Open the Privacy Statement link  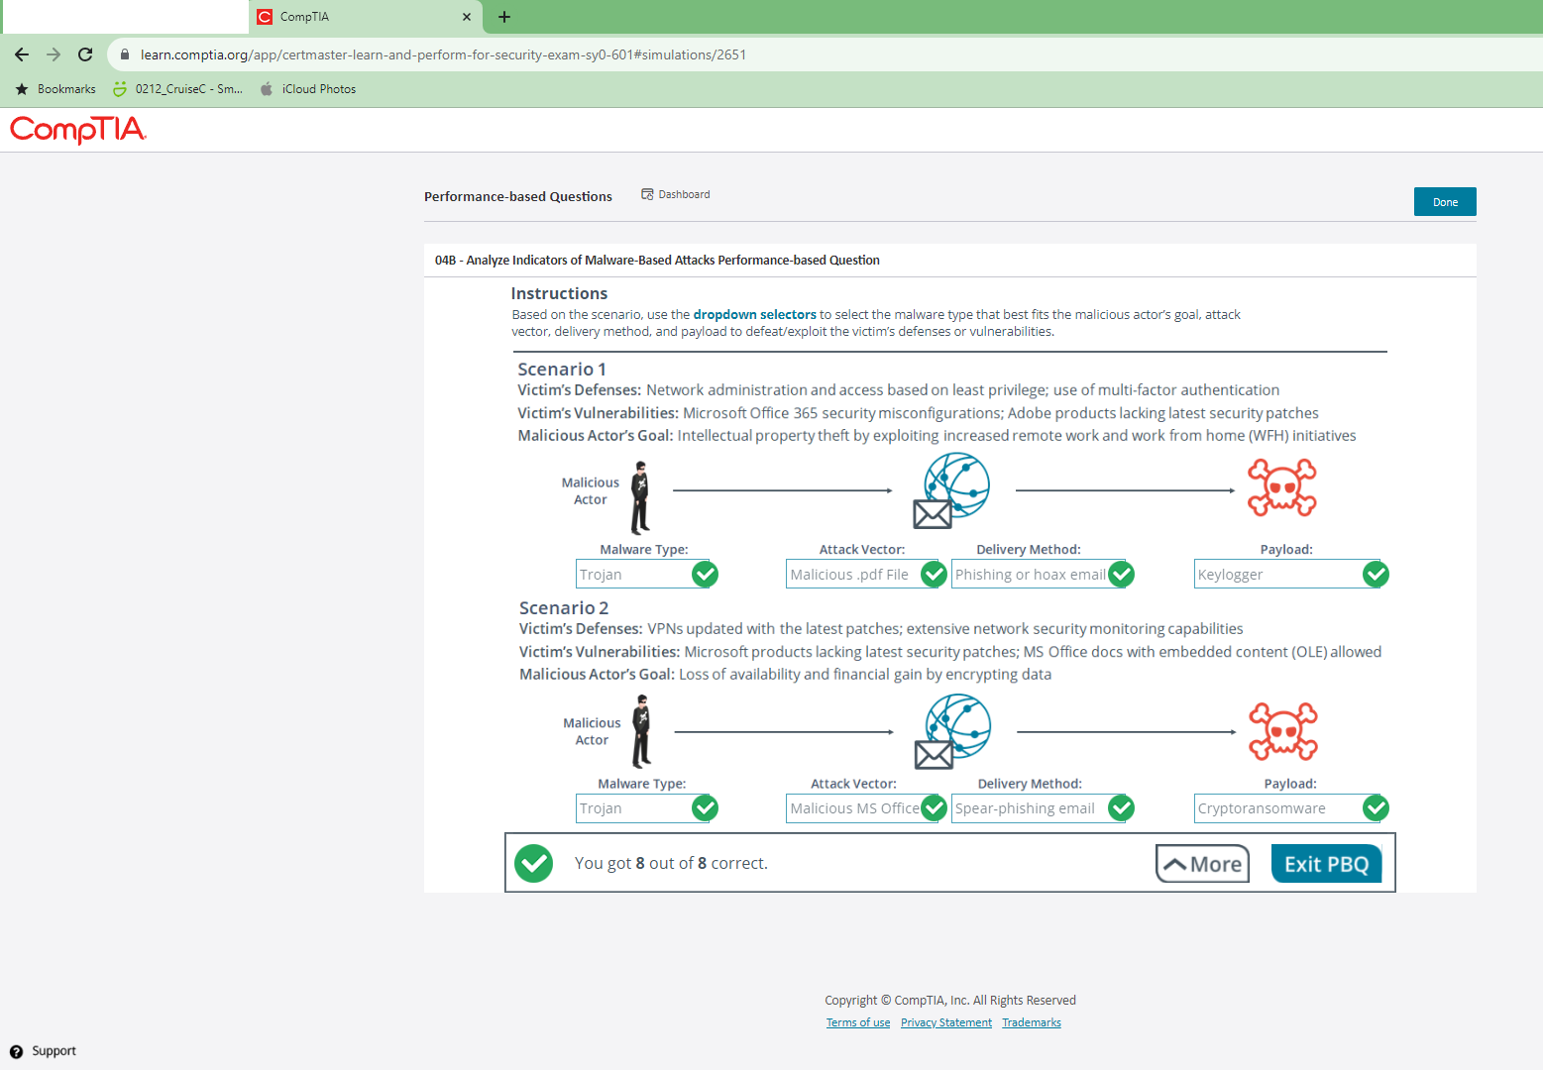pyautogui.click(x=945, y=1022)
